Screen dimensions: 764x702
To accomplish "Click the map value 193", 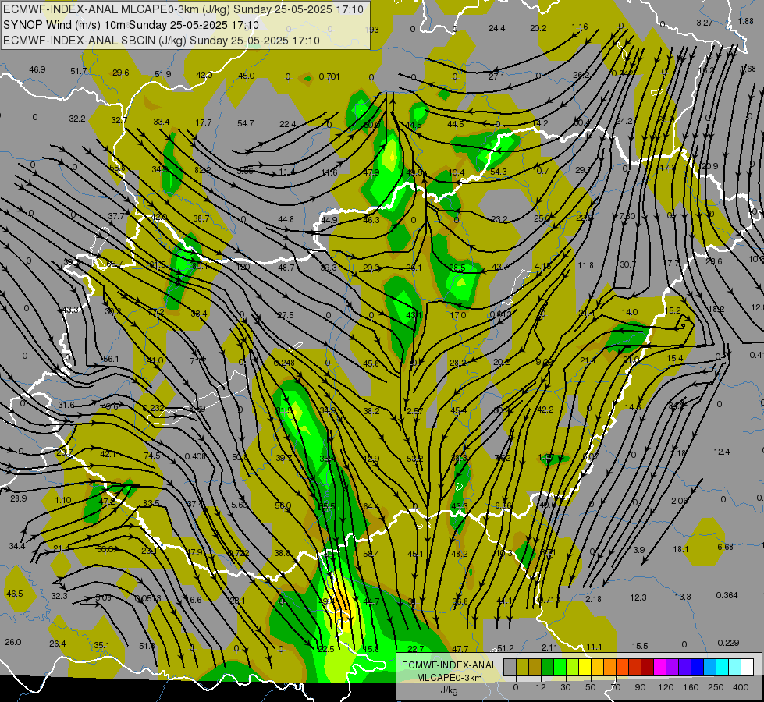I will point(371,30).
